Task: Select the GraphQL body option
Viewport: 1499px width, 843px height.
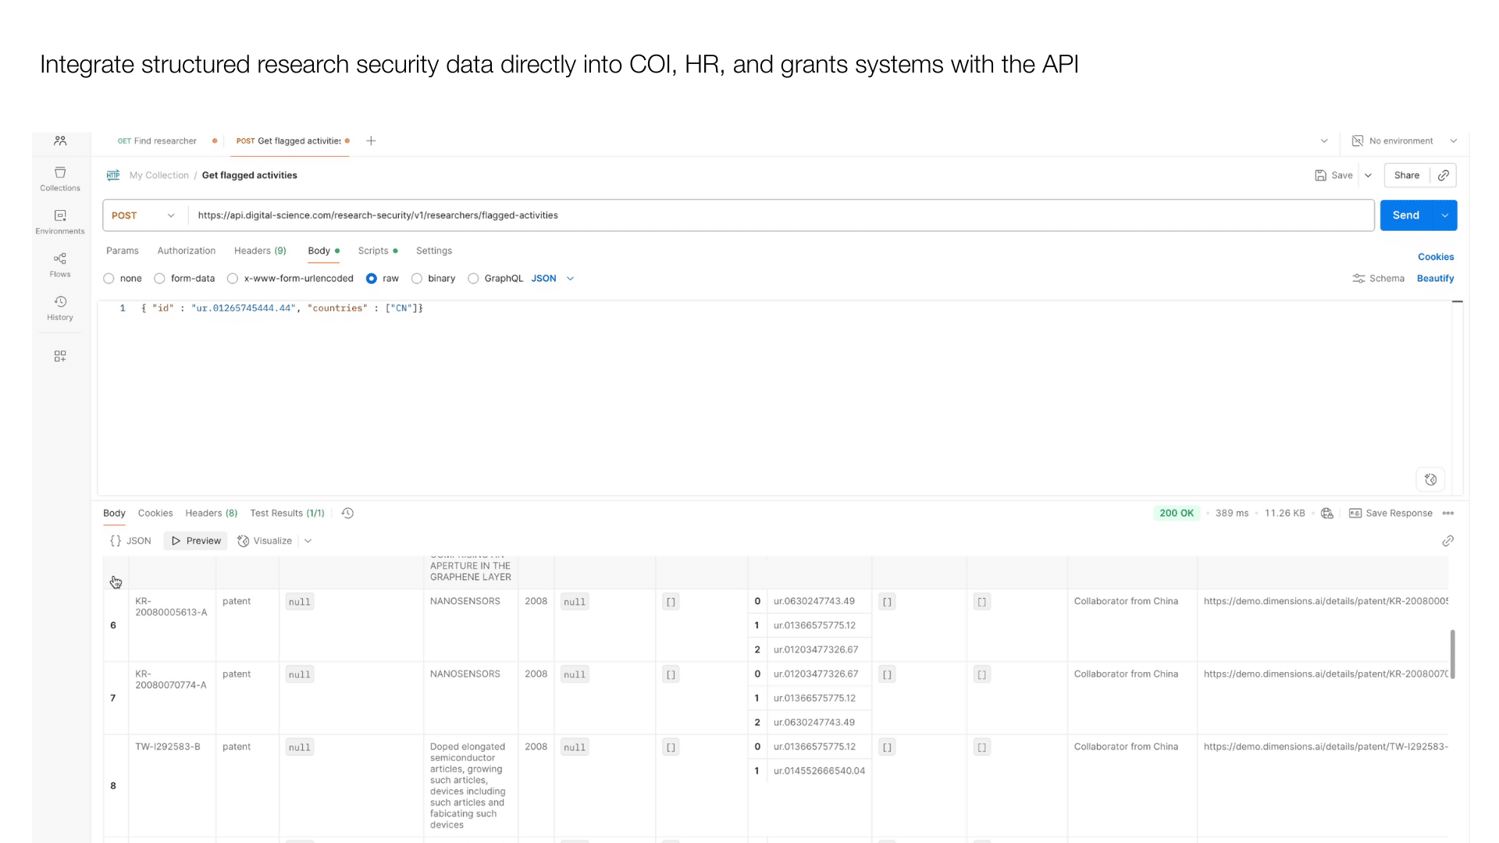Action: point(473,279)
